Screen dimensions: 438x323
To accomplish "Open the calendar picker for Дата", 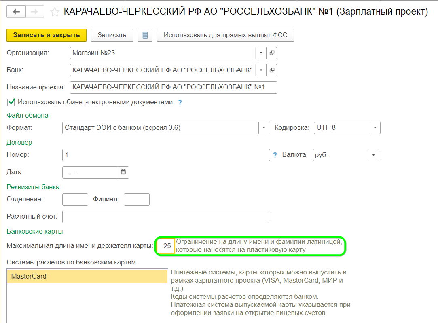I will pyautogui.click(x=123, y=172).
